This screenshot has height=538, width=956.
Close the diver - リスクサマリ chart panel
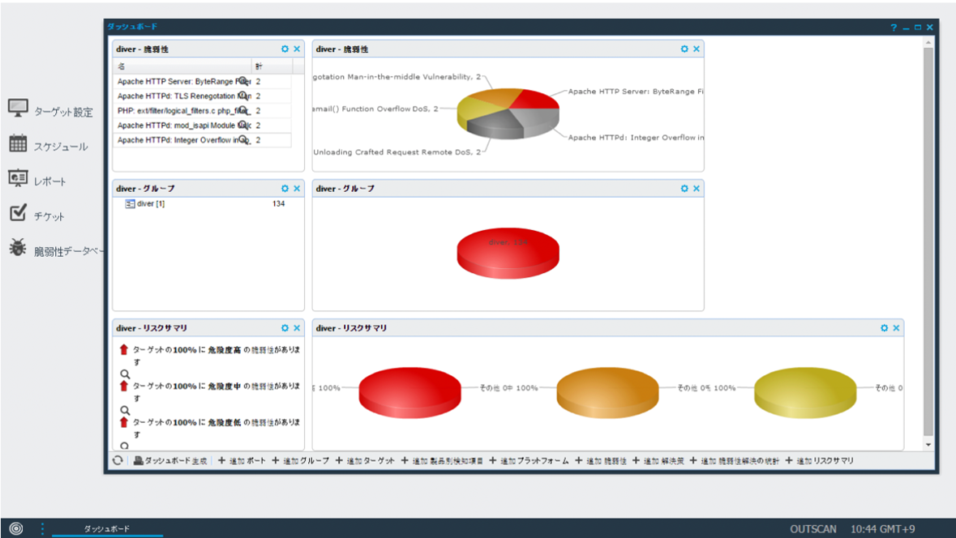(896, 328)
